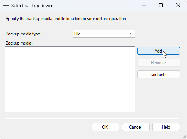Viewport: 187px width, 139px height.
Task: Maximize the Select backup devices window
Action: tap(161, 5)
